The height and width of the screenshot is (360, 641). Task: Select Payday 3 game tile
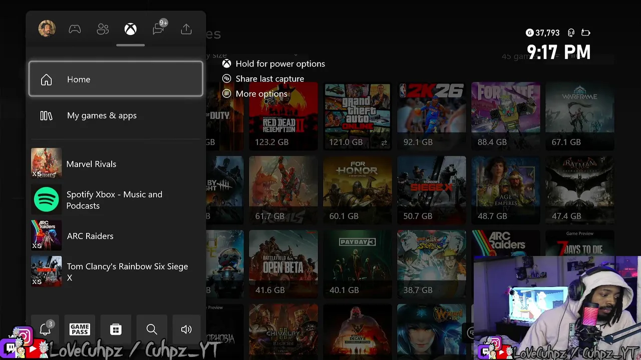click(358, 264)
